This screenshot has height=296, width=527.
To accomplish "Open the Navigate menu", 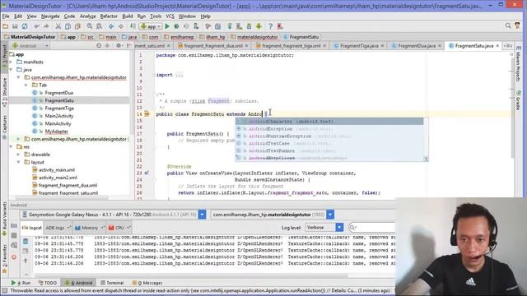I will coord(50,16).
